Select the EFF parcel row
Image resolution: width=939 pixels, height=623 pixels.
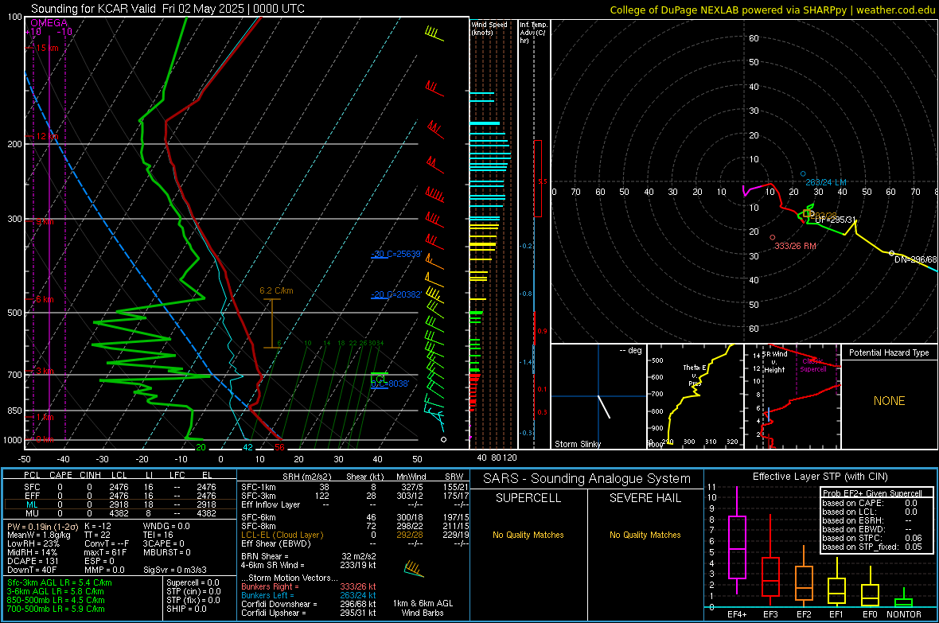coord(120,496)
